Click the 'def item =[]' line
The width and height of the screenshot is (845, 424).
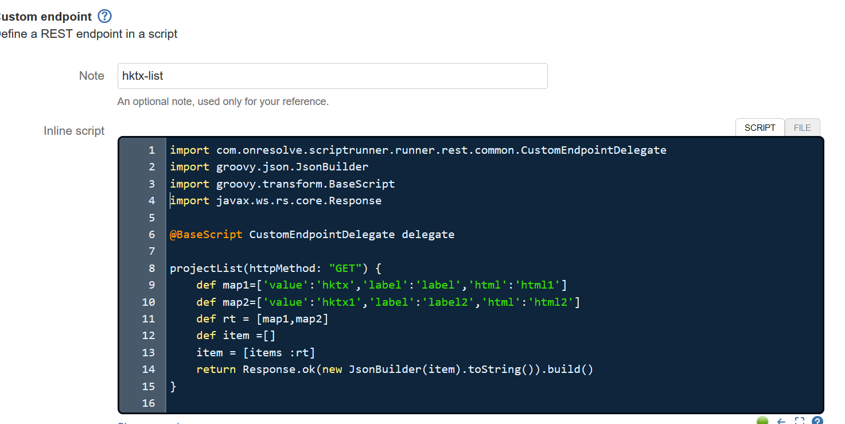coord(236,336)
